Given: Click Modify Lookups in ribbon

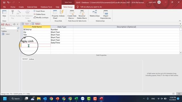Looking at the screenshot, I should click(x=41, y=18).
